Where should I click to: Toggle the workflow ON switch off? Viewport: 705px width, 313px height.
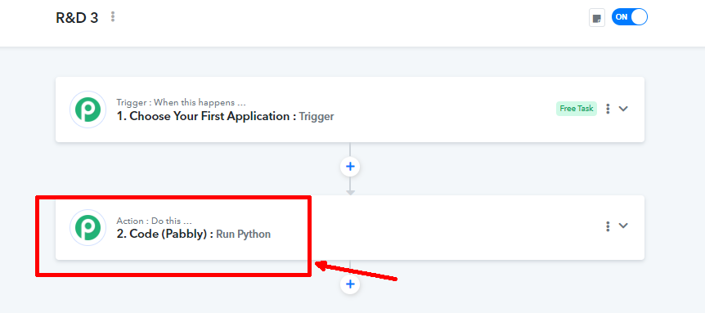[630, 17]
